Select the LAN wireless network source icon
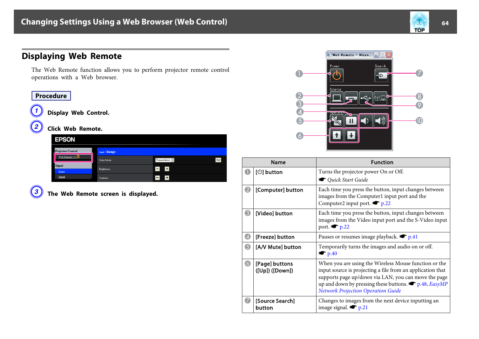Screen dimensions: 479x339 pos(380,98)
